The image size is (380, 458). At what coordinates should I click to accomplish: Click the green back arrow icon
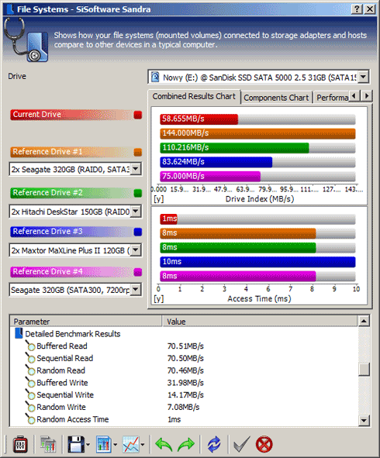(x=164, y=445)
